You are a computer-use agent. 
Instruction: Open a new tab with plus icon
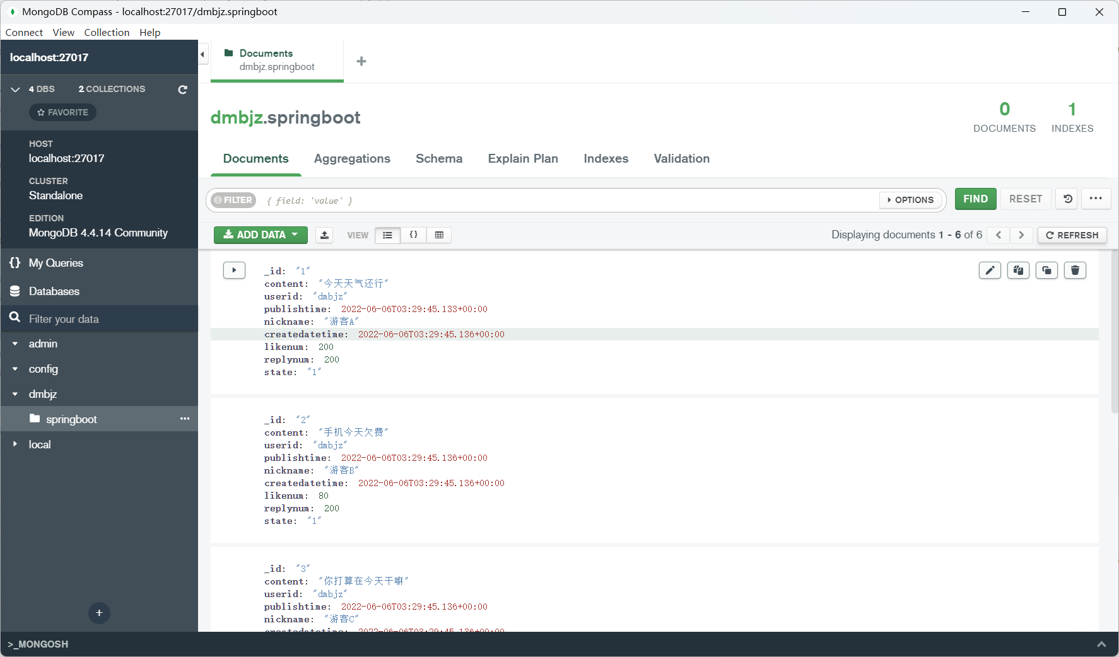coord(361,61)
